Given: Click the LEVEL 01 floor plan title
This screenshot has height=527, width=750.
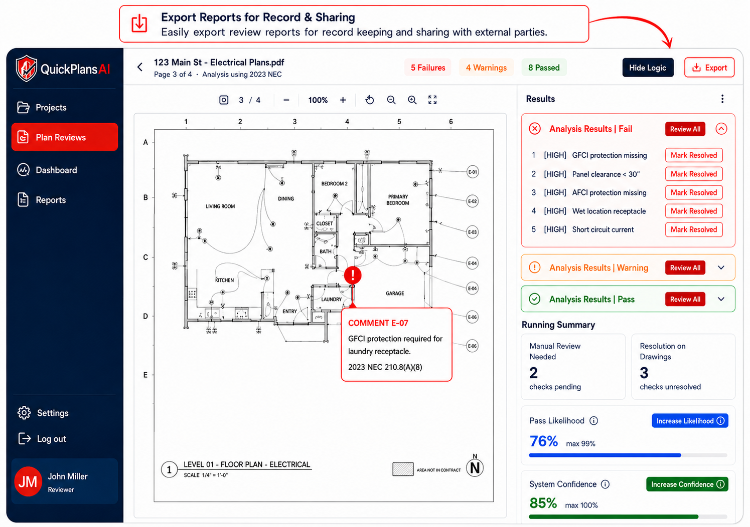Looking at the screenshot, I should pyautogui.click(x=247, y=464).
